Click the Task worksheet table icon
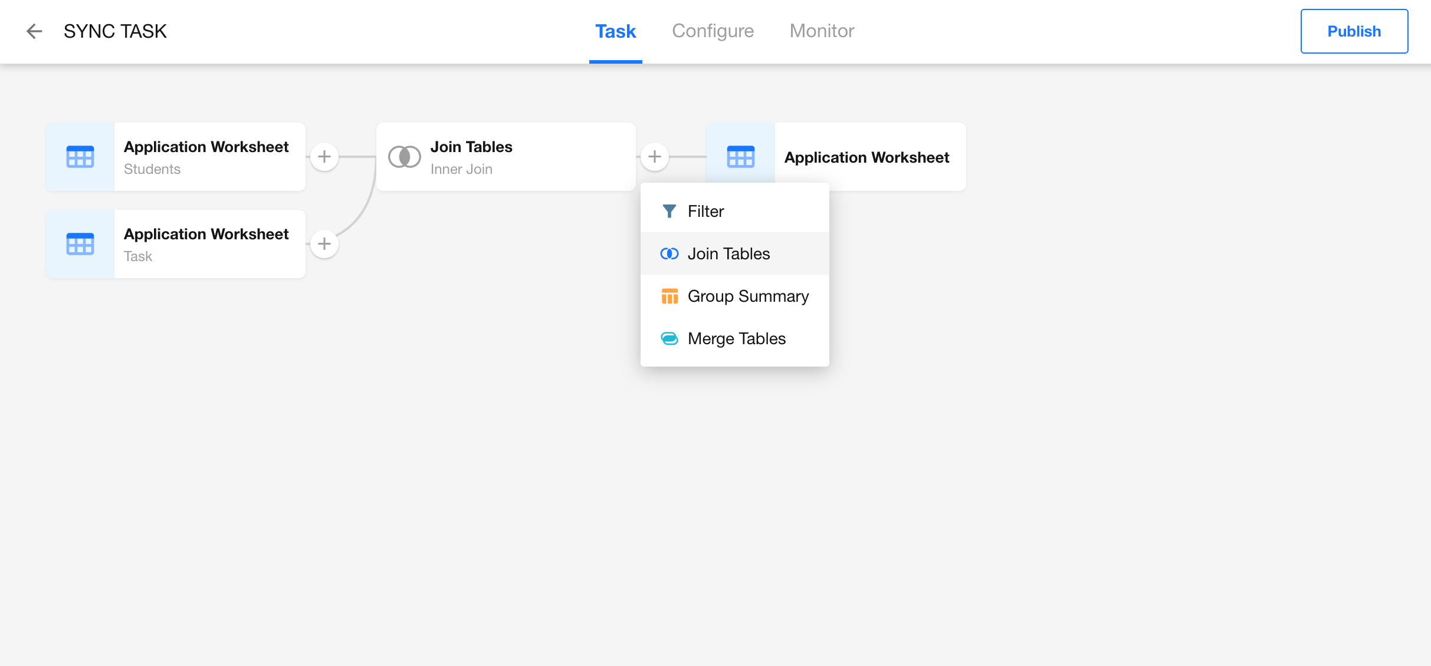 point(80,244)
